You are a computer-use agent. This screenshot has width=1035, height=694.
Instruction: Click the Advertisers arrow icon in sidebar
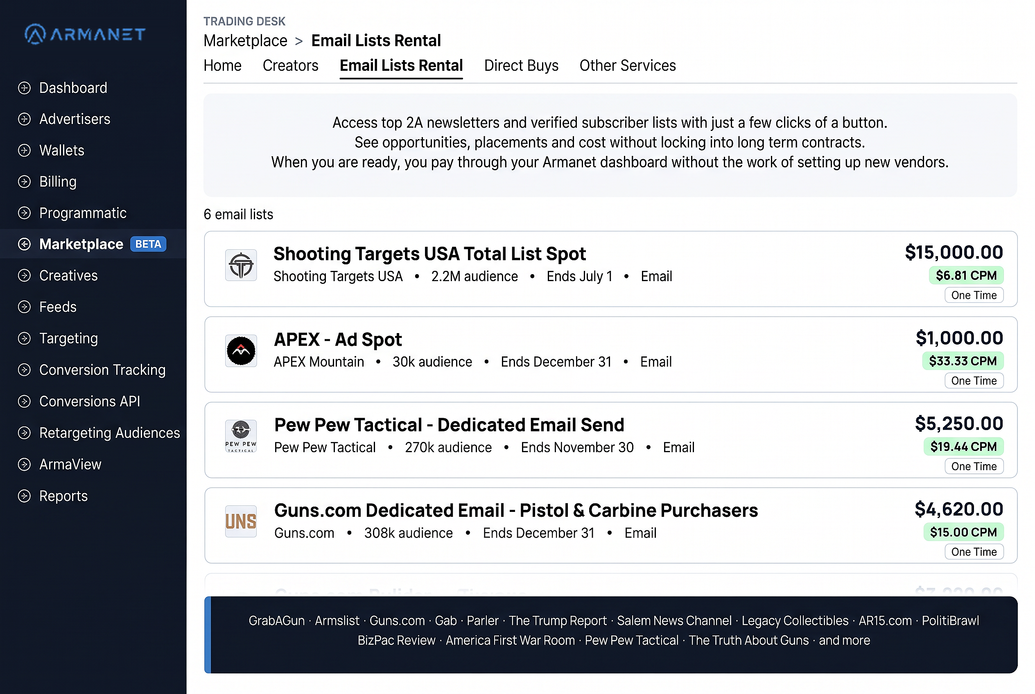click(x=24, y=119)
